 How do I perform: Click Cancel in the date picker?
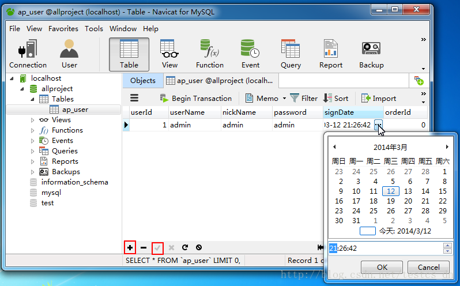(428, 268)
